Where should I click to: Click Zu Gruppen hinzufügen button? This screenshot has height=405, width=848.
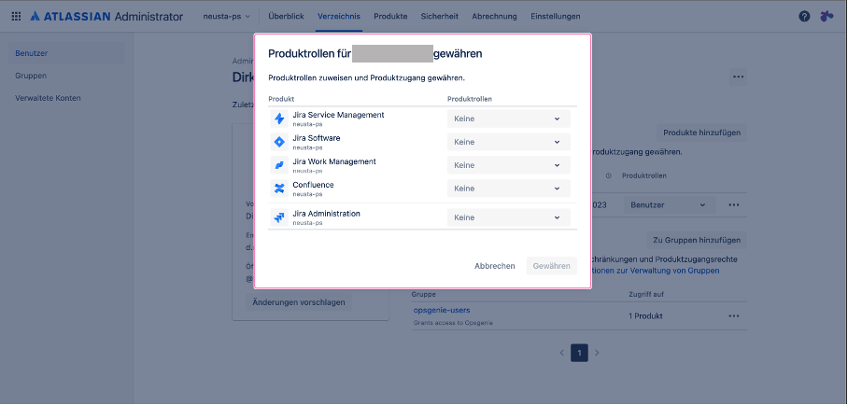697,240
